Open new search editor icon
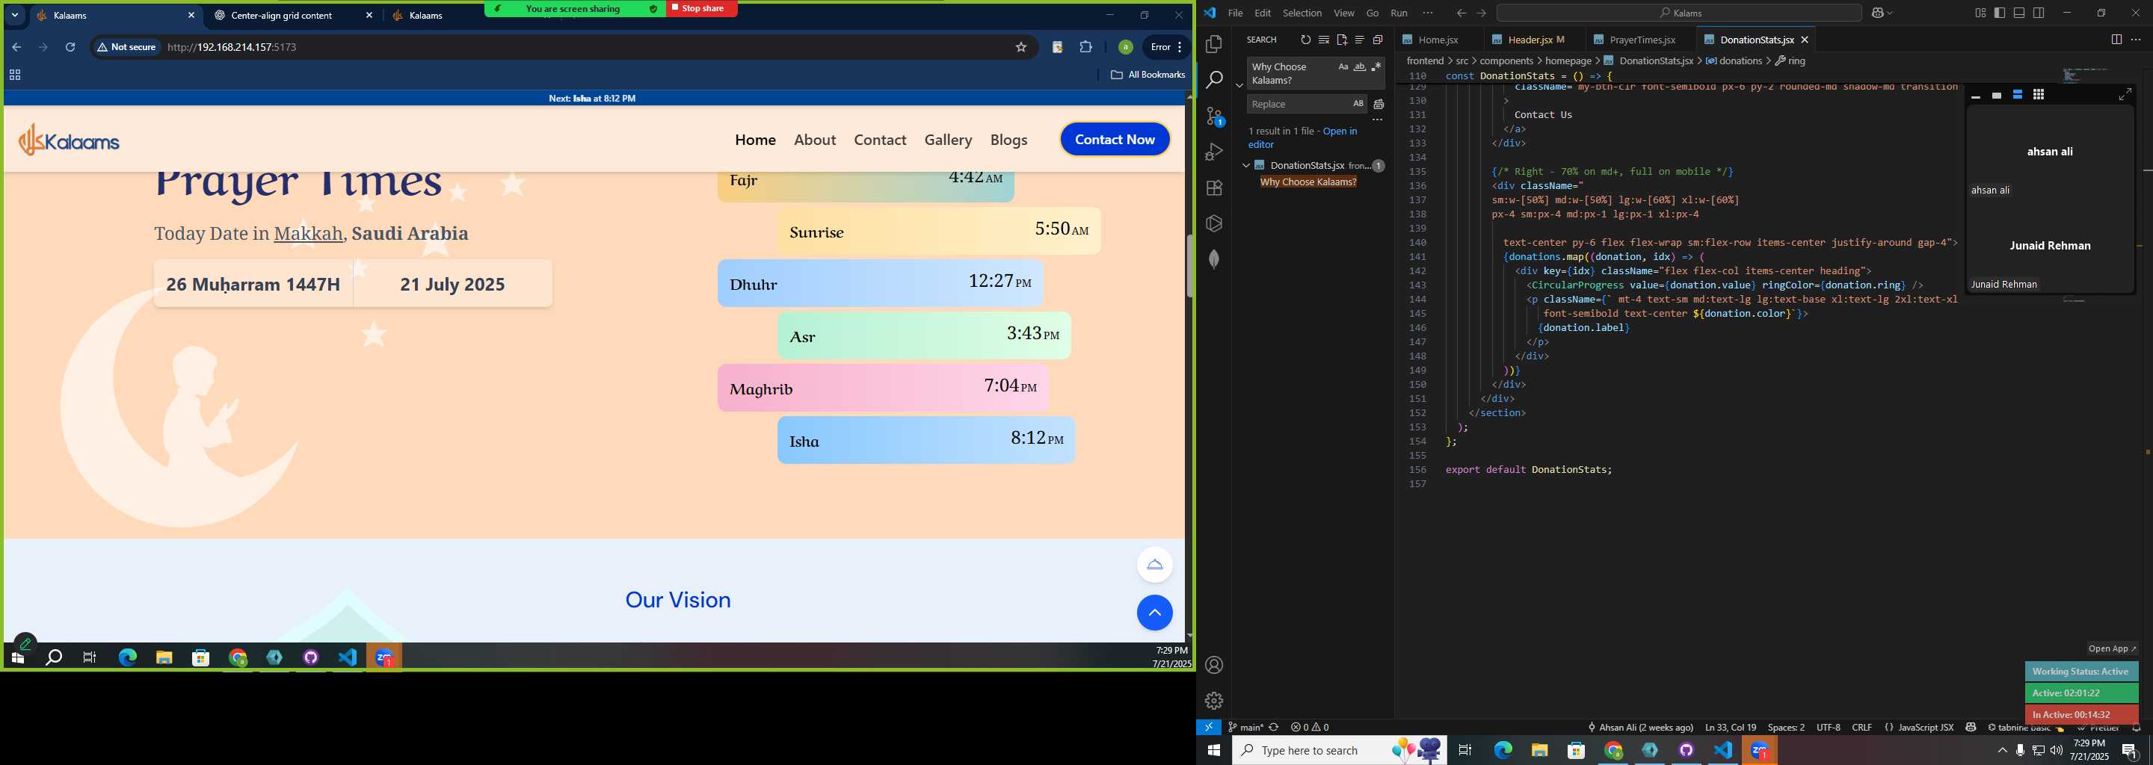The width and height of the screenshot is (2153, 765). (x=1341, y=40)
